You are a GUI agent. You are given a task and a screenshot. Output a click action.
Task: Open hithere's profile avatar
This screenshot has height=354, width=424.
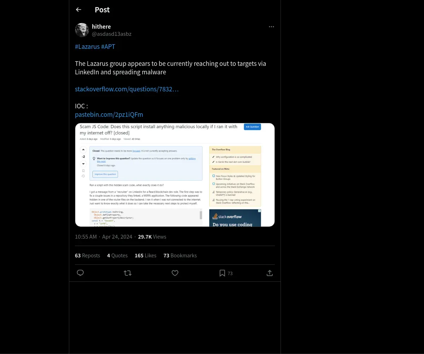pyautogui.click(x=82, y=30)
